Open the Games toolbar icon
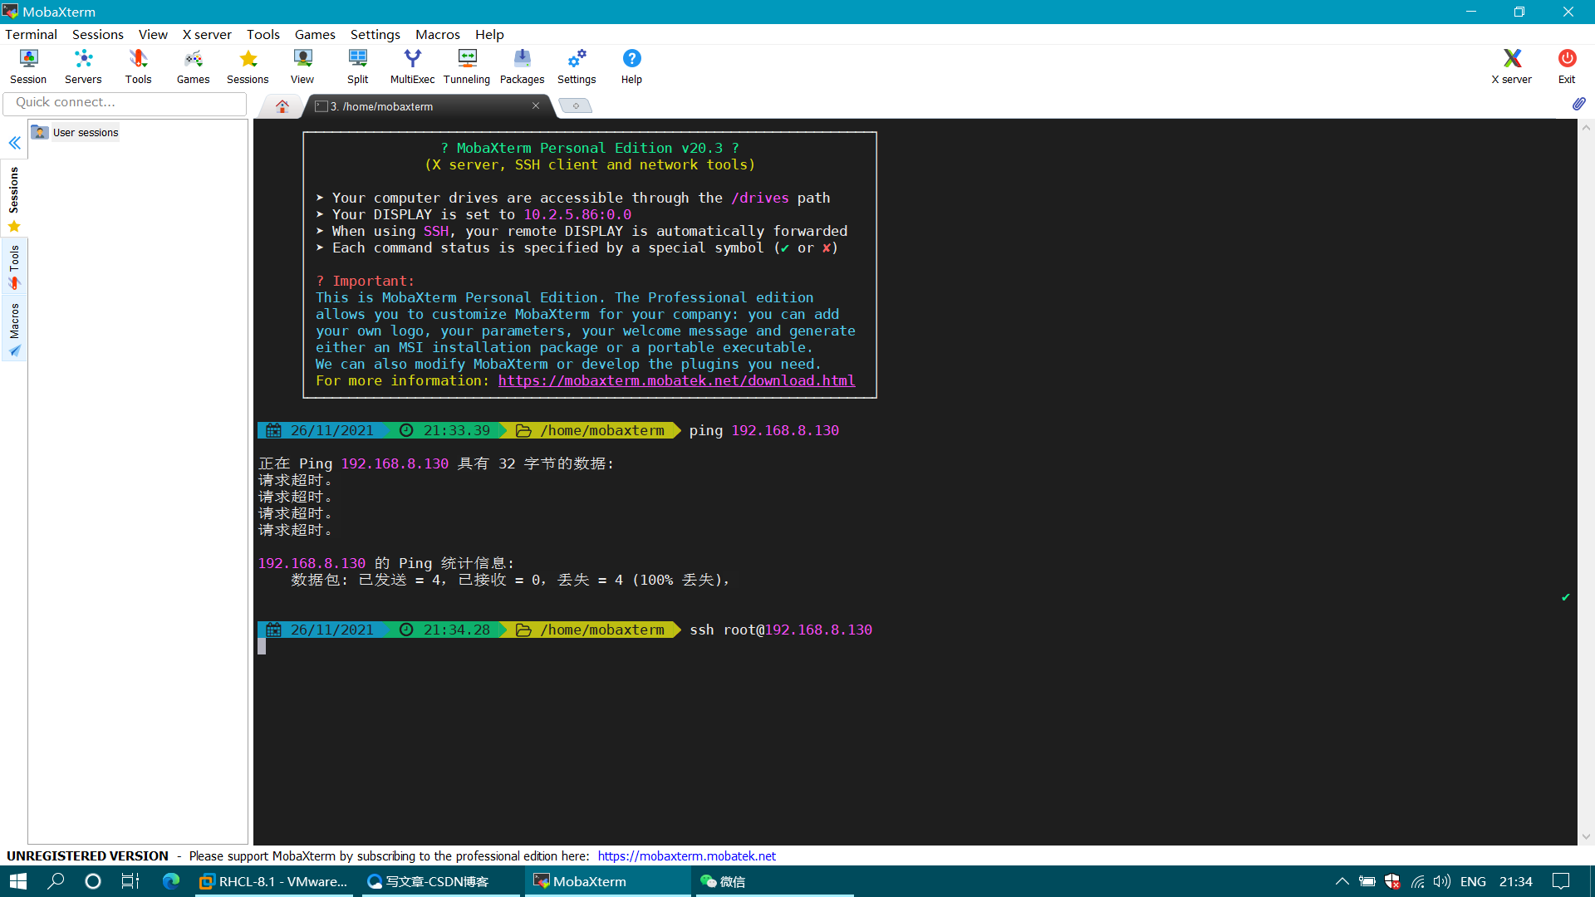 (193, 66)
